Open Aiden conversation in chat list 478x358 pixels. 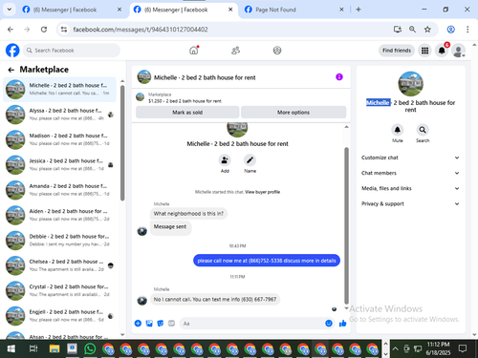59,215
